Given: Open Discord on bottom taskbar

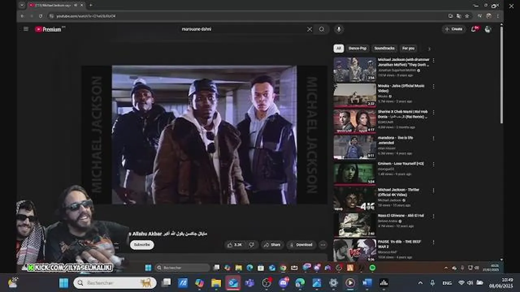Looking at the screenshot, I should [x=284, y=283].
